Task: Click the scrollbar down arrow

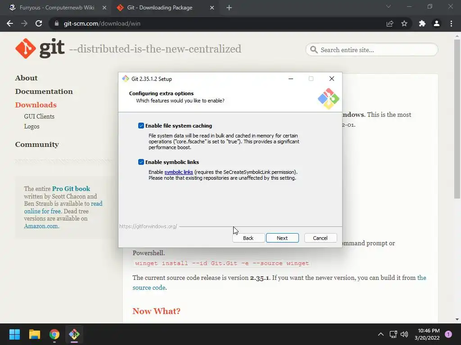Action: (x=457, y=319)
